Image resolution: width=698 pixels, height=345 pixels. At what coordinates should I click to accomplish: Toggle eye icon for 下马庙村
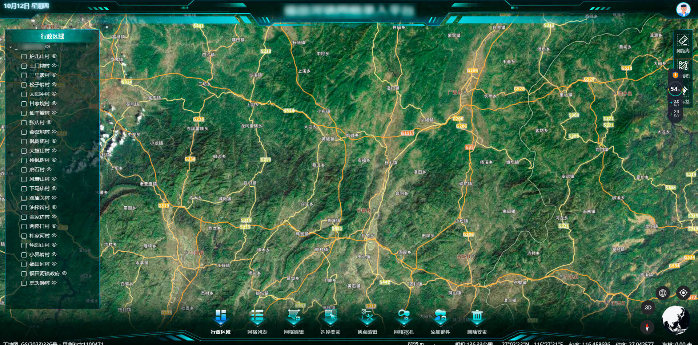tap(54, 188)
